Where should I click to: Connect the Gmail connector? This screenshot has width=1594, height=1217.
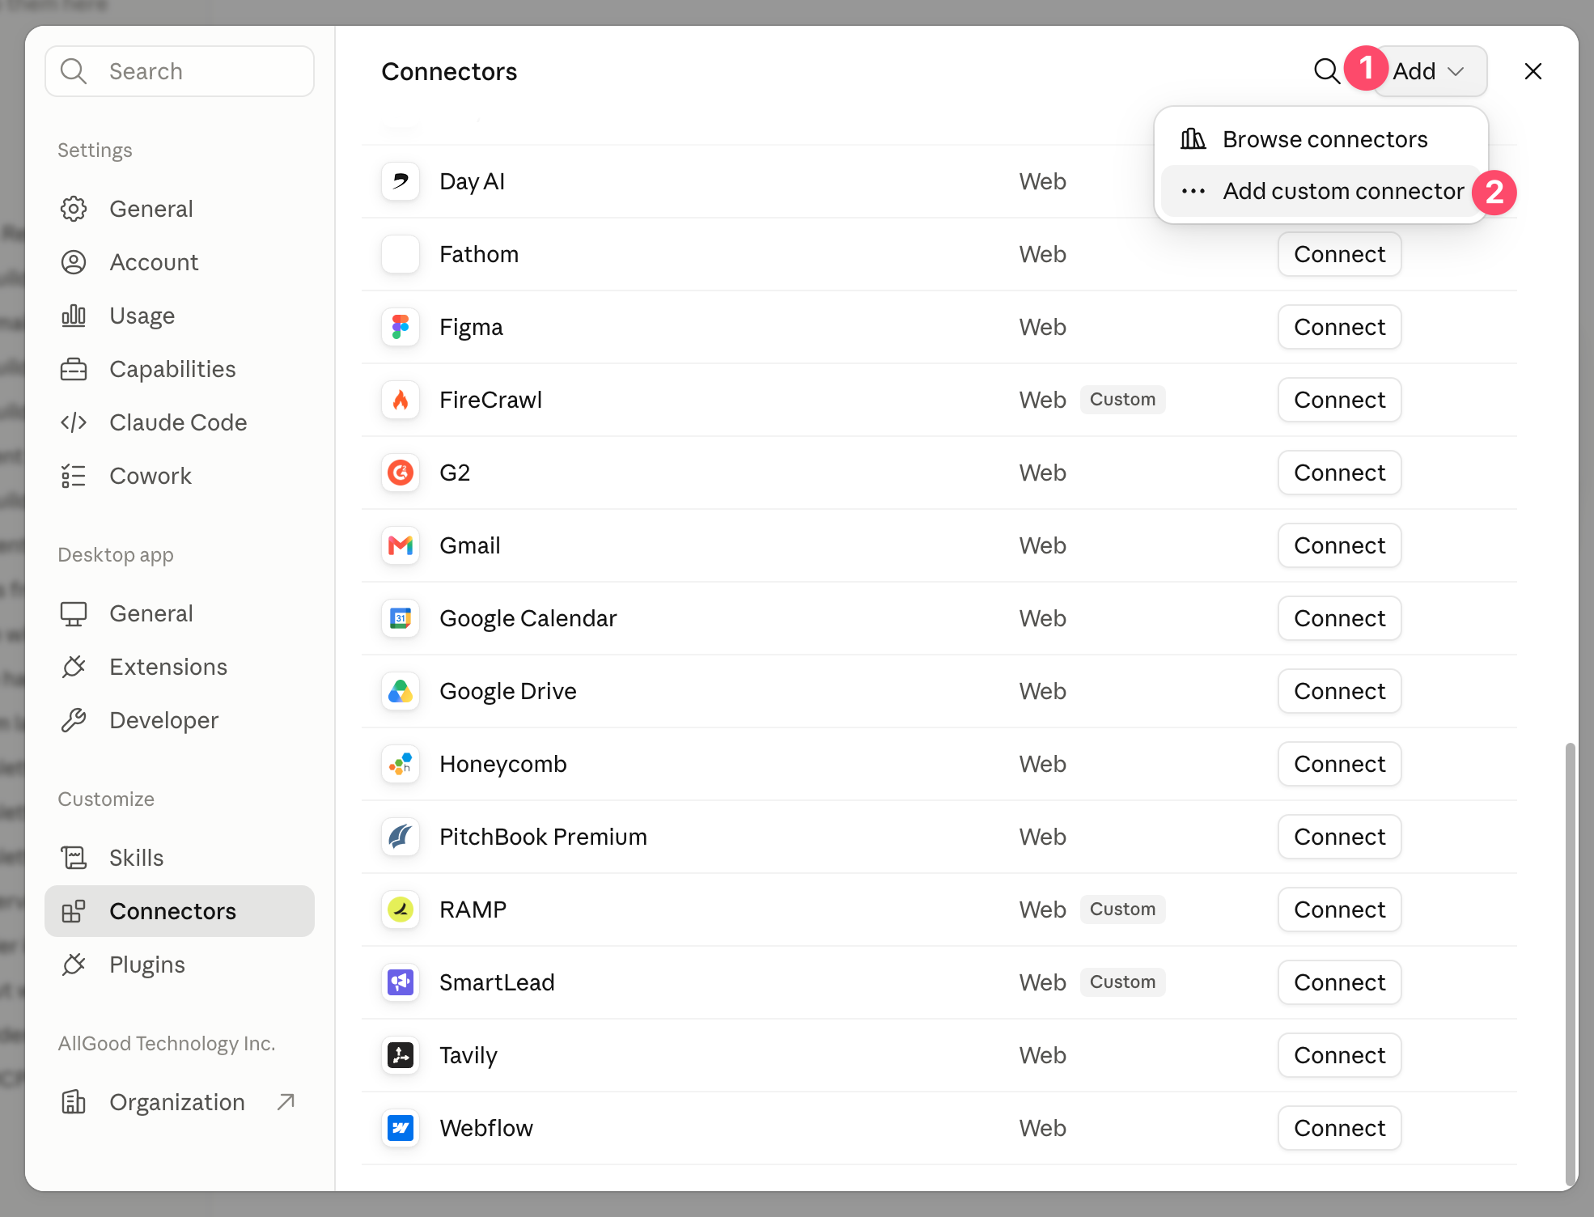coord(1339,545)
